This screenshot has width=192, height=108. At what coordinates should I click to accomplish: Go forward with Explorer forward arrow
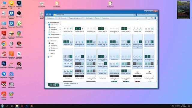pos(50,15)
